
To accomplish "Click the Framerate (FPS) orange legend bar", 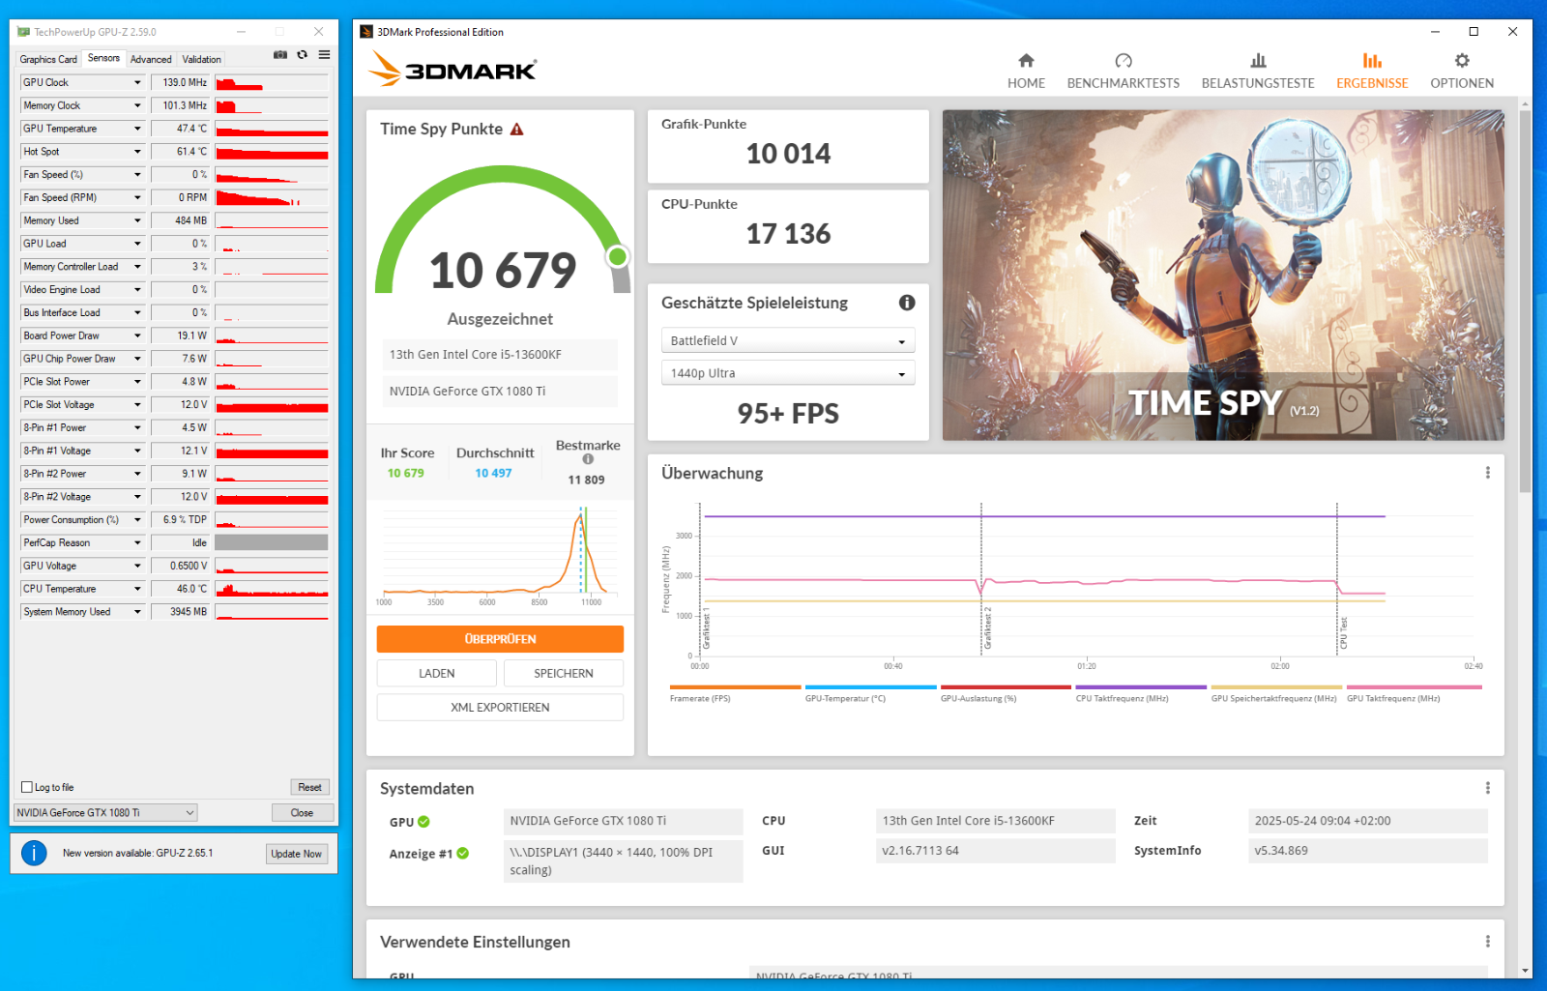I will (x=735, y=687).
